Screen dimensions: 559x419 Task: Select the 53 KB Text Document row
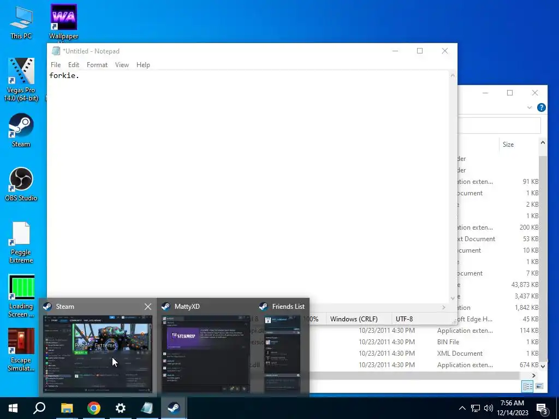(x=498, y=239)
